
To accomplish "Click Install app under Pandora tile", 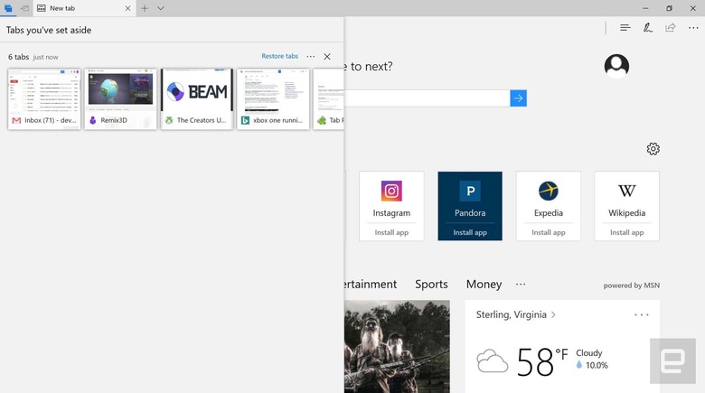I will pos(470,232).
